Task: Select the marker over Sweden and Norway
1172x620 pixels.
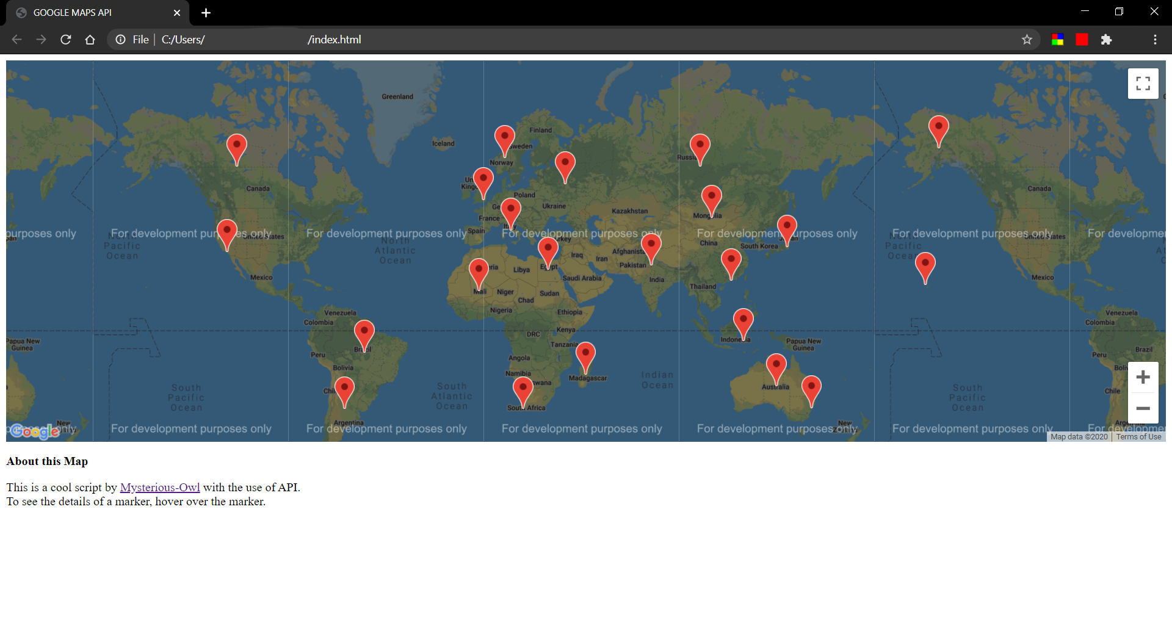Action: (505, 141)
